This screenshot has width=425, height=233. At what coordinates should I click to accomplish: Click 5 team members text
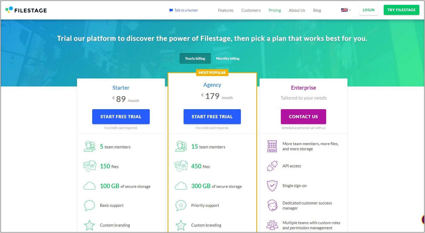(115, 147)
